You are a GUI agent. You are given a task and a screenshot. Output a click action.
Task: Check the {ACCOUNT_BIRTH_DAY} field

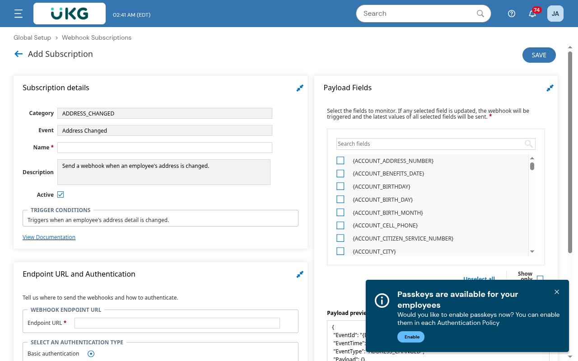[x=340, y=199]
